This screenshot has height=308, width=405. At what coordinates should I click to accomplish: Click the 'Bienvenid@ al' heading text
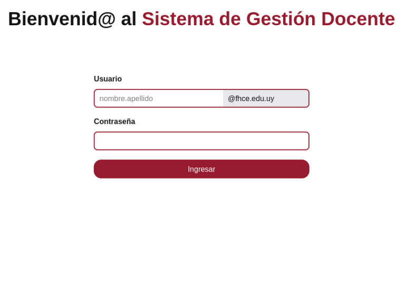[x=72, y=19]
